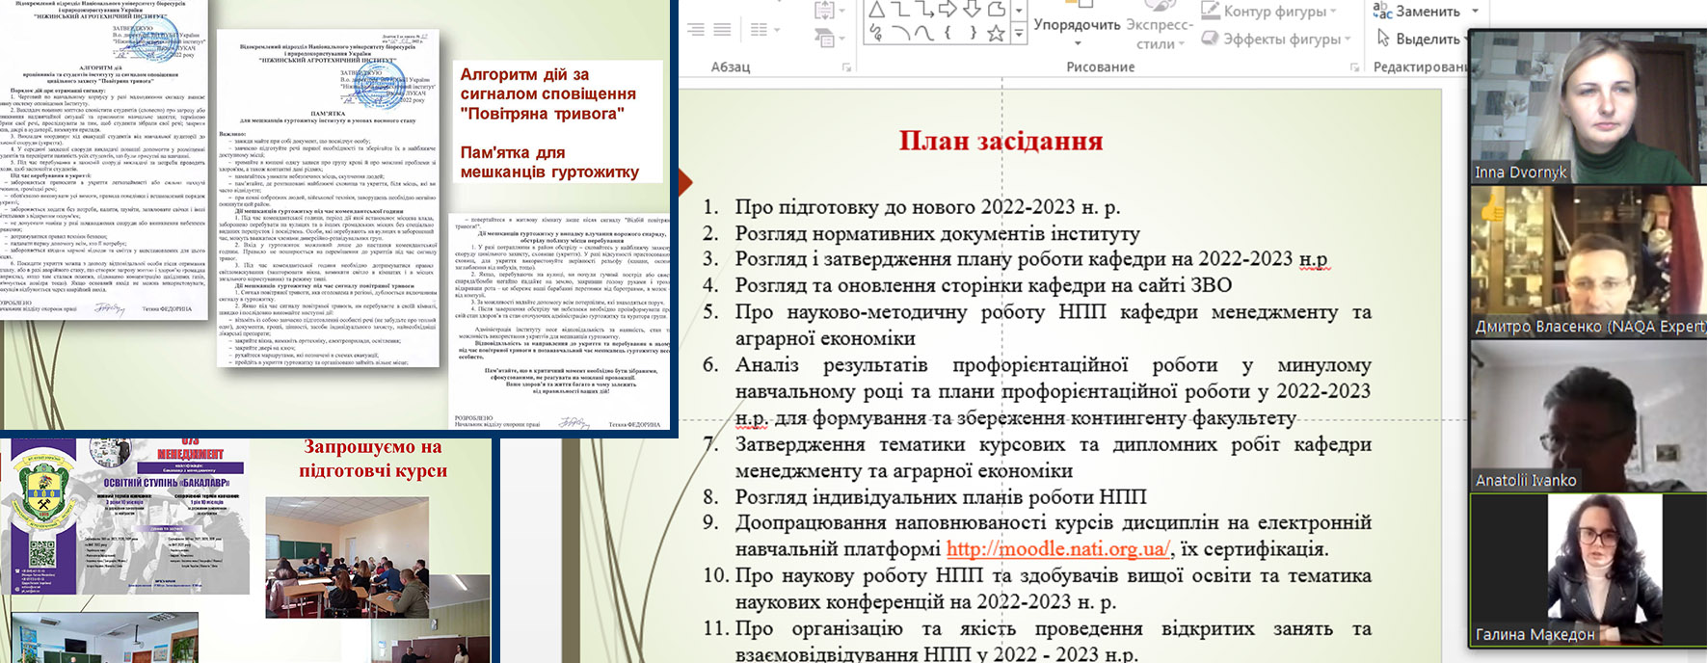Click text Пам'ятка для мешканців гуртожитку
The width and height of the screenshot is (1708, 663).
coord(549,162)
